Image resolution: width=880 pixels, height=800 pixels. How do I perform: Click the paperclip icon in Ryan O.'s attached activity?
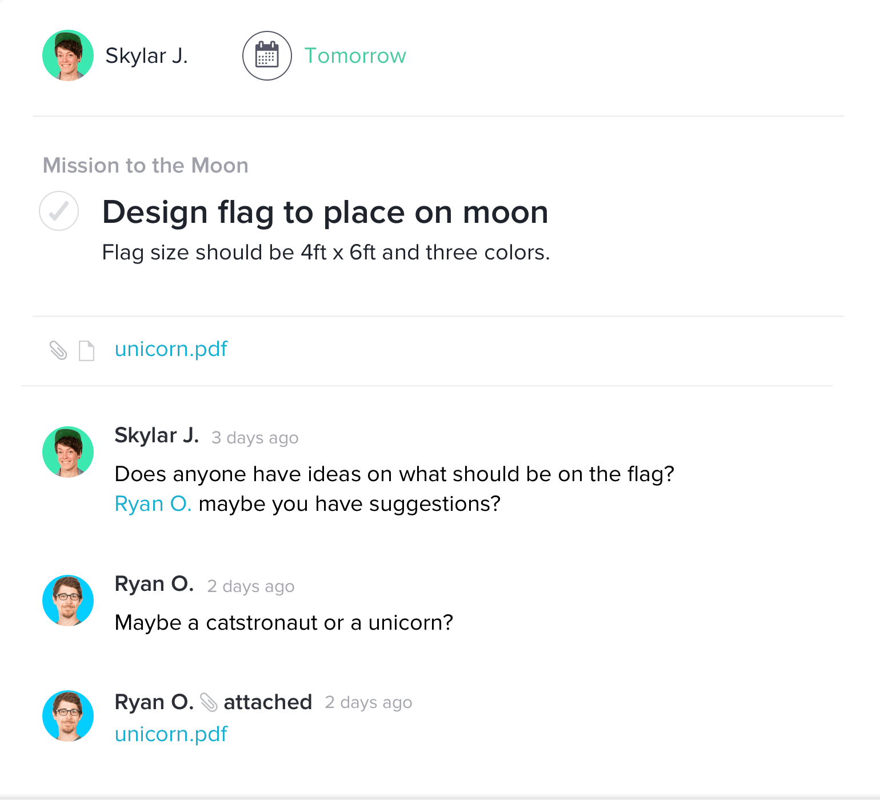coord(209,702)
